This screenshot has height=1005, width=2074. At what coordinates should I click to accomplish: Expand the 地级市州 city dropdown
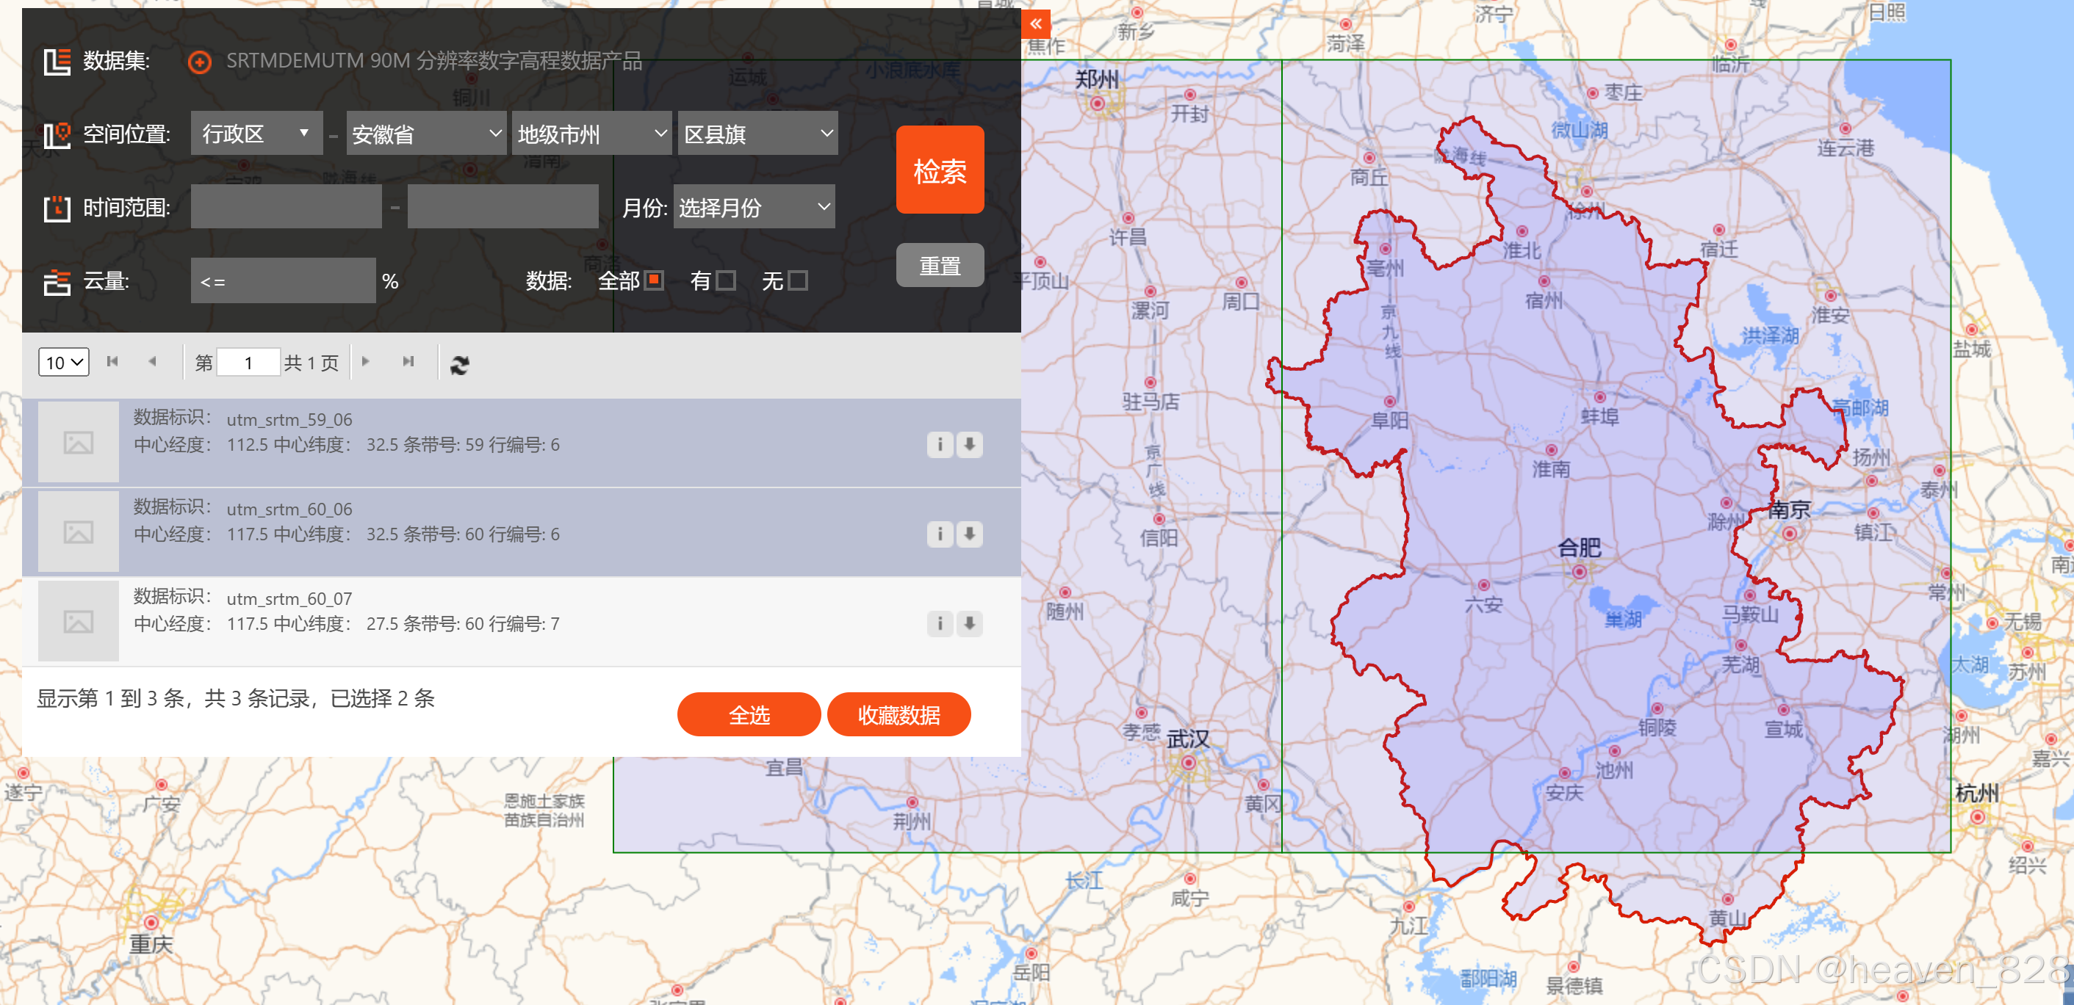[x=591, y=134]
